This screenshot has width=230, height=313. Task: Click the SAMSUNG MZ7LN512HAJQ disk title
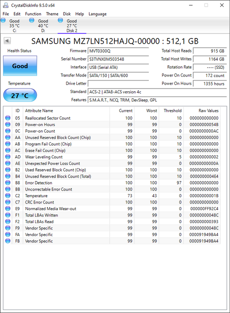click(x=115, y=41)
